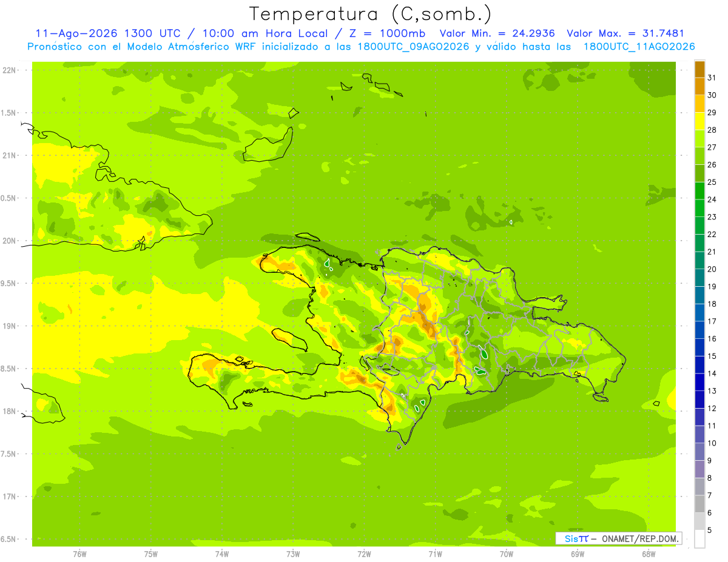Pick the lime swatch between legend 27 and 28

tap(699, 138)
